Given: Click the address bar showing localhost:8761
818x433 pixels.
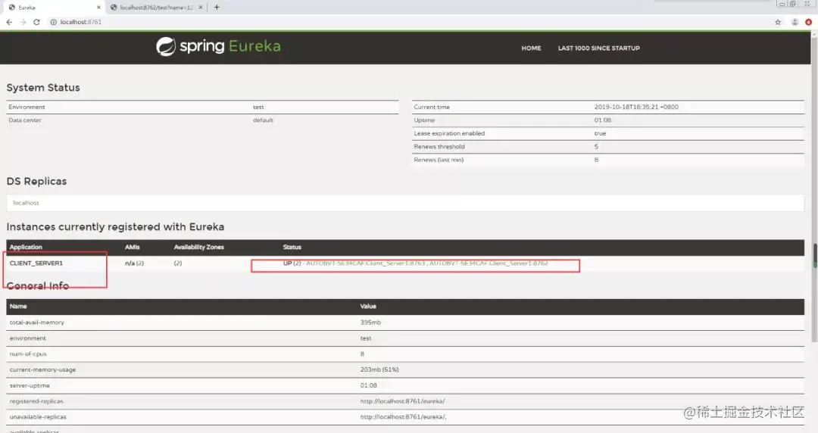Looking at the screenshot, I should pos(407,22).
